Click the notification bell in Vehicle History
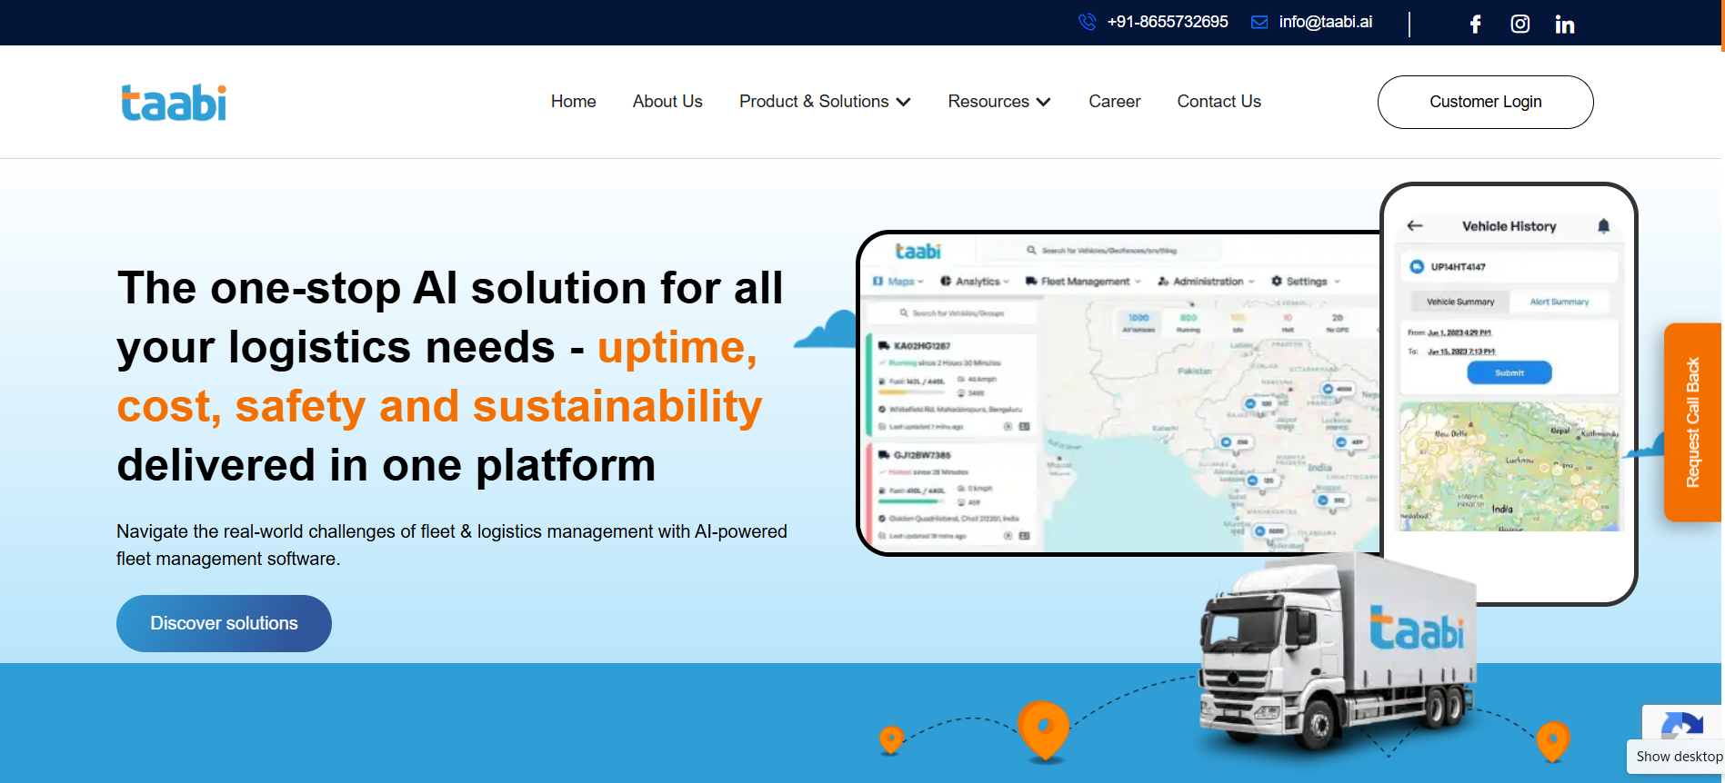The image size is (1725, 783). (x=1603, y=226)
